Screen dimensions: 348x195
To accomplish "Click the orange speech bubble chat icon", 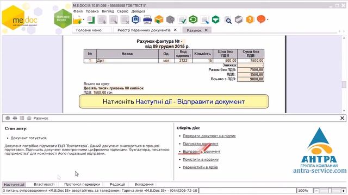I will tap(261, 19).
